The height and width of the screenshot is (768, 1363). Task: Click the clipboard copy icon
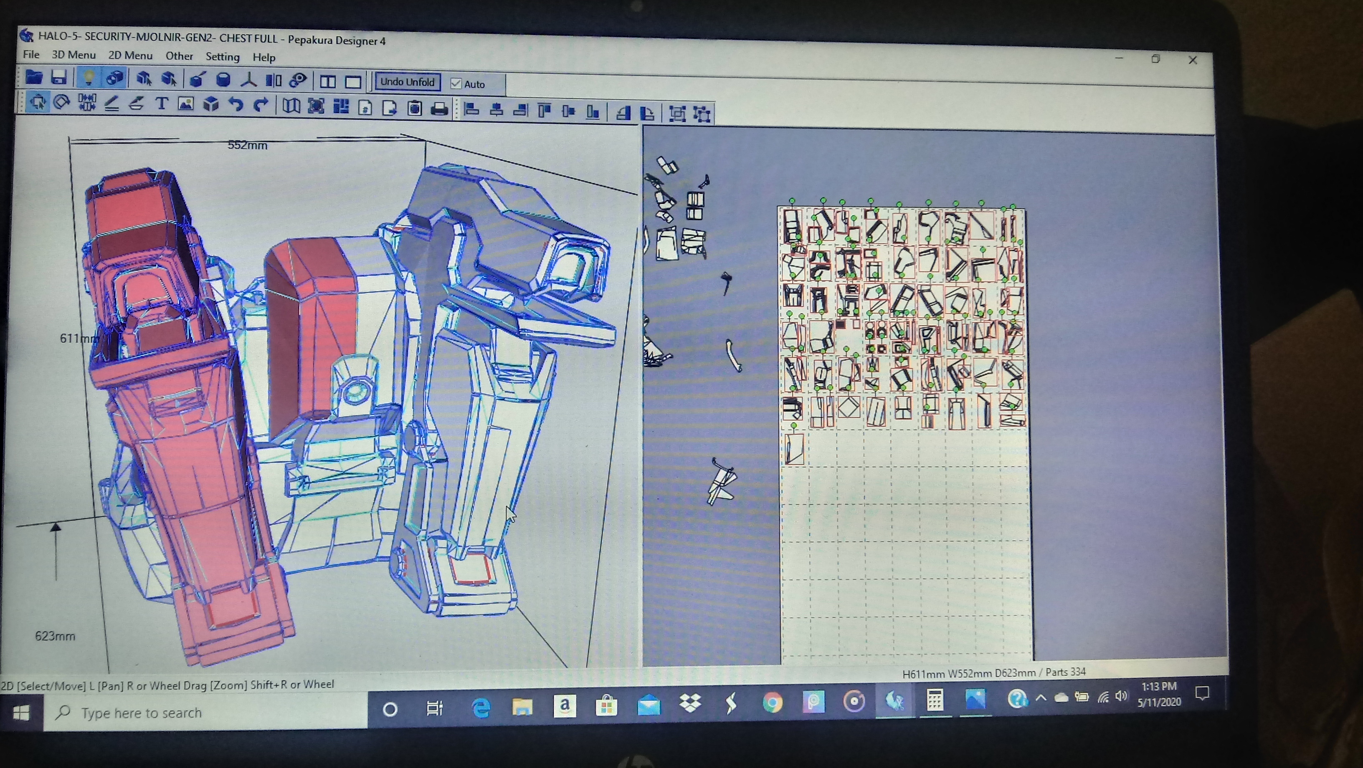tap(415, 109)
